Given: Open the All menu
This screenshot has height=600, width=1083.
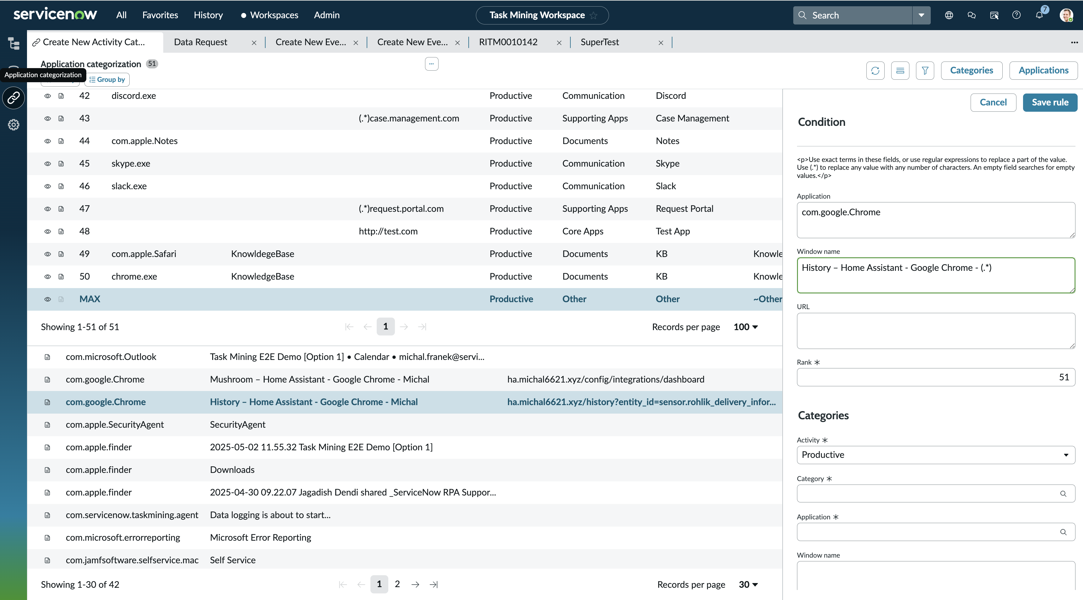Looking at the screenshot, I should pos(121,15).
